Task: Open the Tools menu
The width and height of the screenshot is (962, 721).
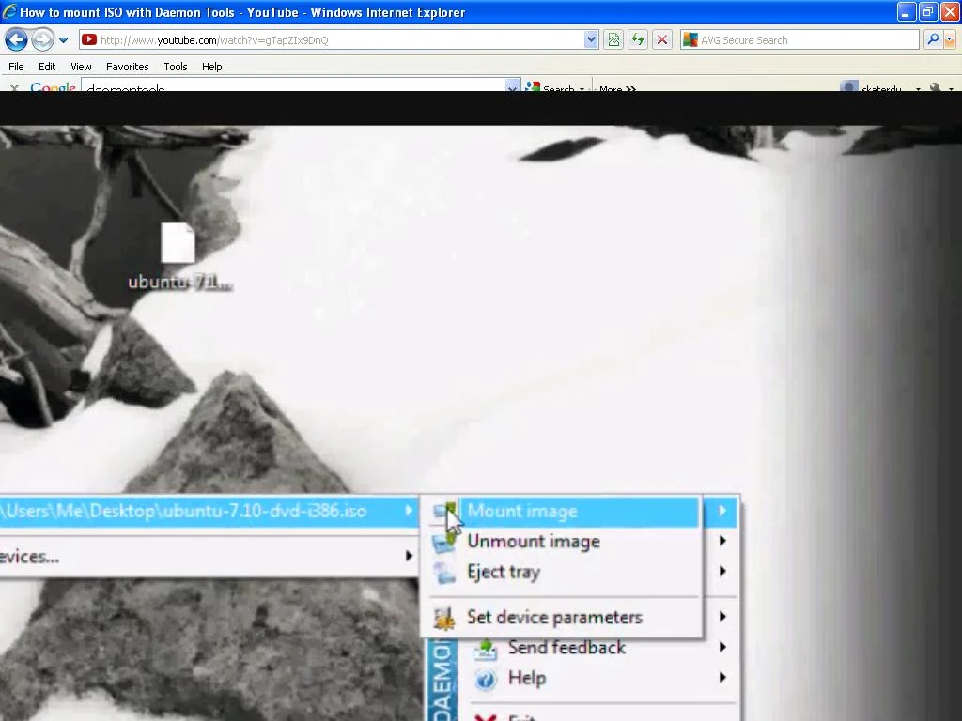Action: pos(176,67)
